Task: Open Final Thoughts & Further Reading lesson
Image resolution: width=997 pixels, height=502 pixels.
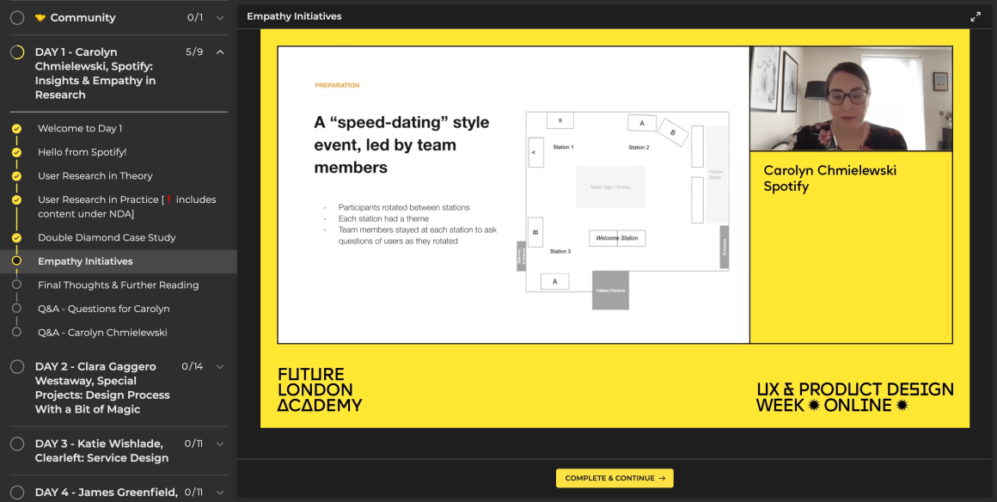Action: pos(119,285)
